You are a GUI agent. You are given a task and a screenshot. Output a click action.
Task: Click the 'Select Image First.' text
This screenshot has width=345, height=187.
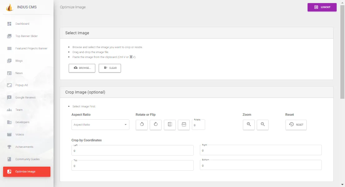tap(84, 106)
